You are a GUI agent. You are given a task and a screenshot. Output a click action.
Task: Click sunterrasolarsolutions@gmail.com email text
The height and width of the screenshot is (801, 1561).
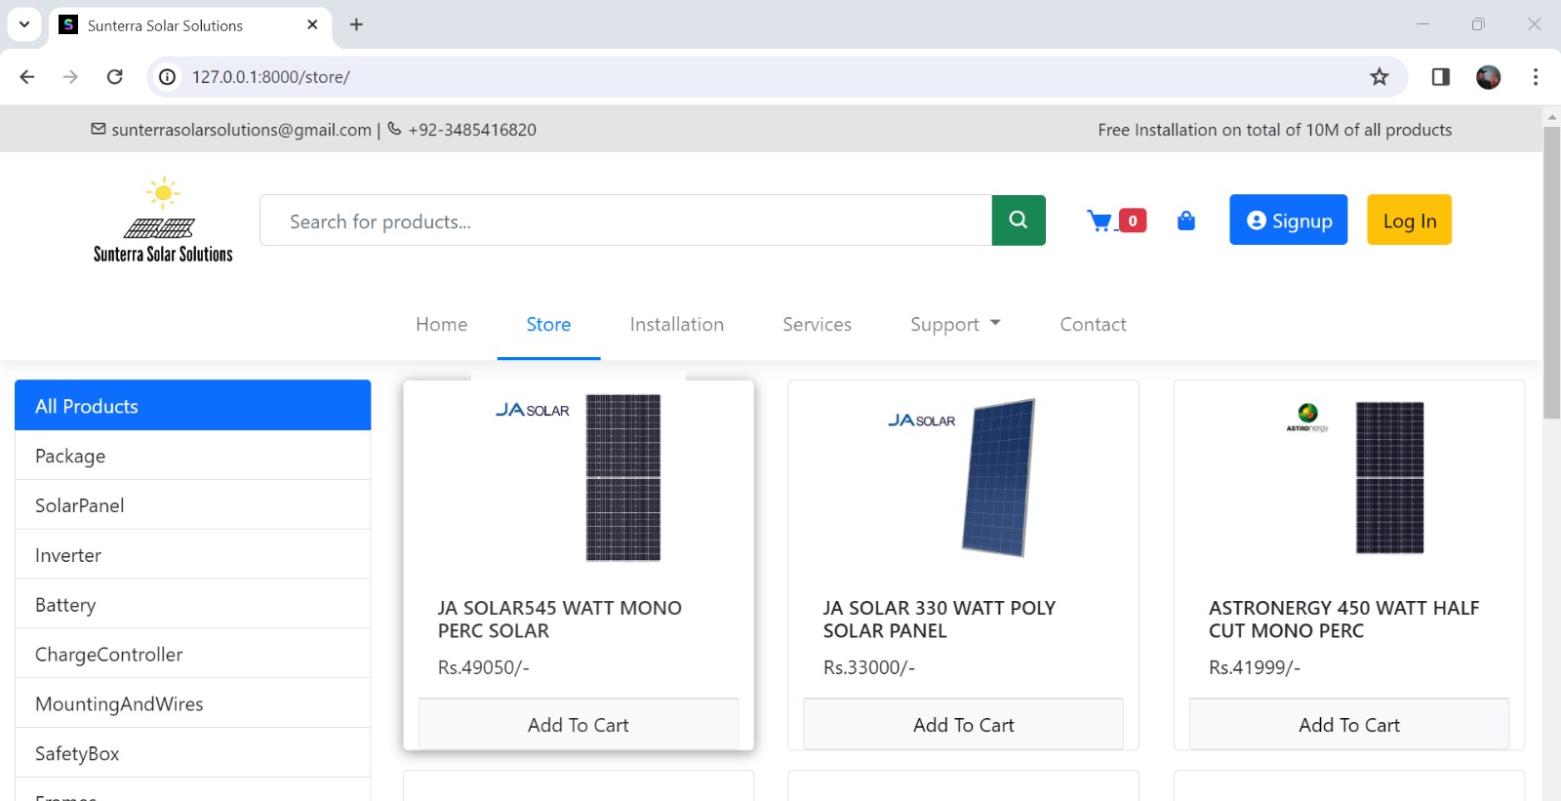[x=241, y=130]
